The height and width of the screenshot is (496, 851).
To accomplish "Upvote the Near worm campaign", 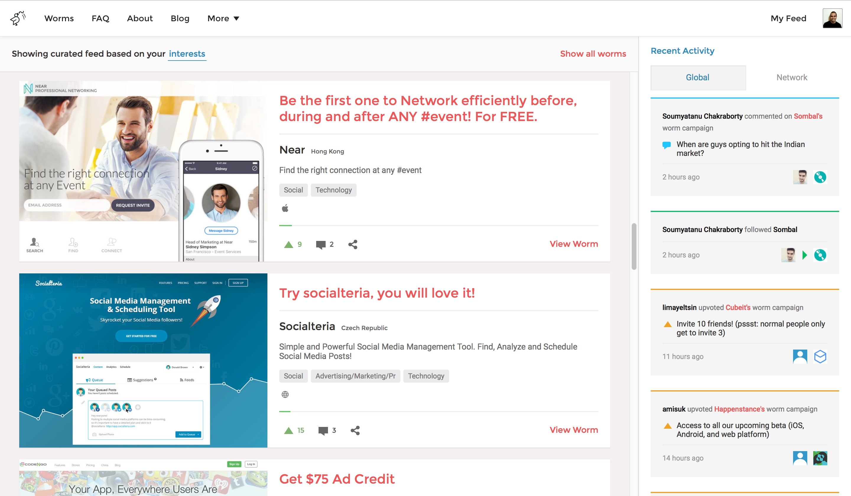I will click(x=289, y=244).
